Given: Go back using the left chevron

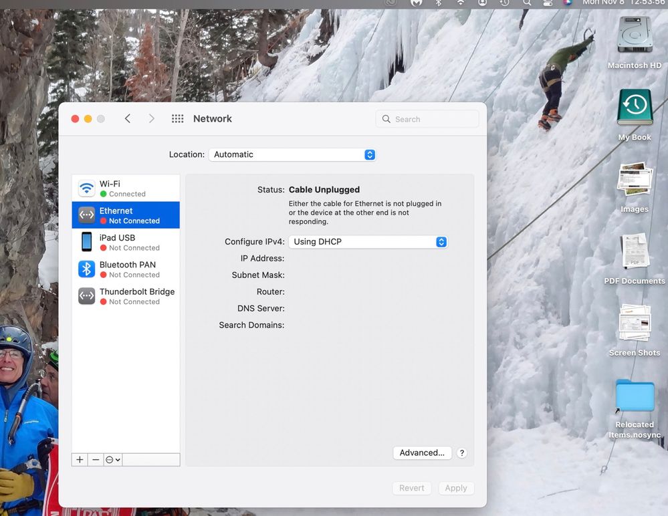Looking at the screenshot, I should (x=128, y=119).
